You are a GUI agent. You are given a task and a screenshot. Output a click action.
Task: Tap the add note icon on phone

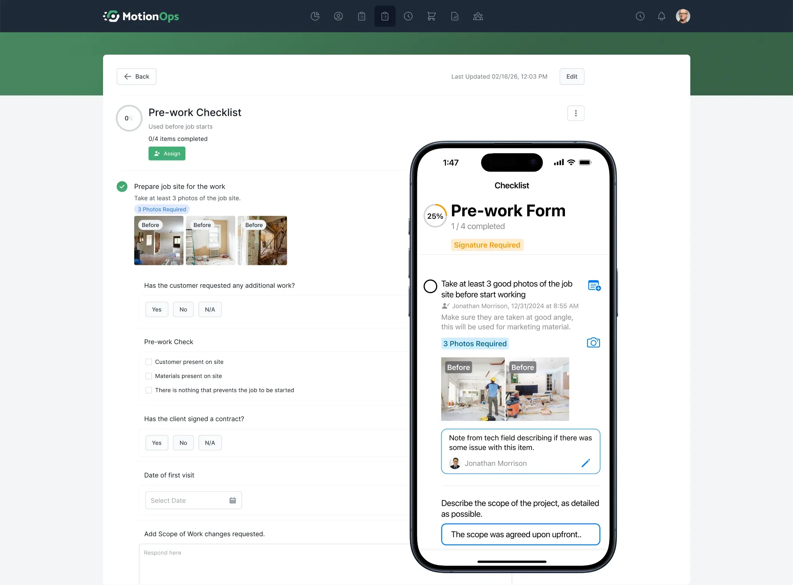click(x=595, y=286)
